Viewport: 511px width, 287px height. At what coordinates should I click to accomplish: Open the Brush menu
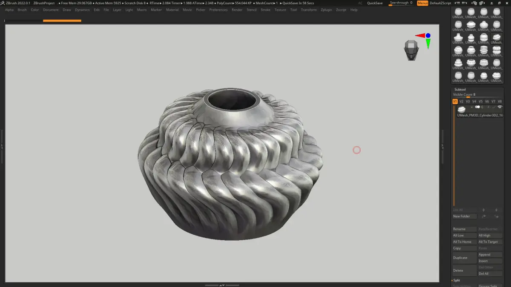click(x=22, y=10)
